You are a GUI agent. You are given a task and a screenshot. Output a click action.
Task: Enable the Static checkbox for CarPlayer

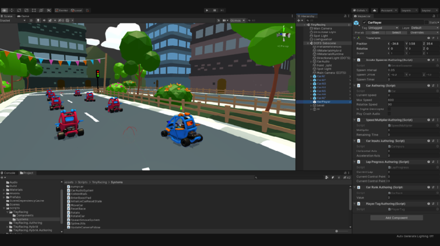pos(427,22)
